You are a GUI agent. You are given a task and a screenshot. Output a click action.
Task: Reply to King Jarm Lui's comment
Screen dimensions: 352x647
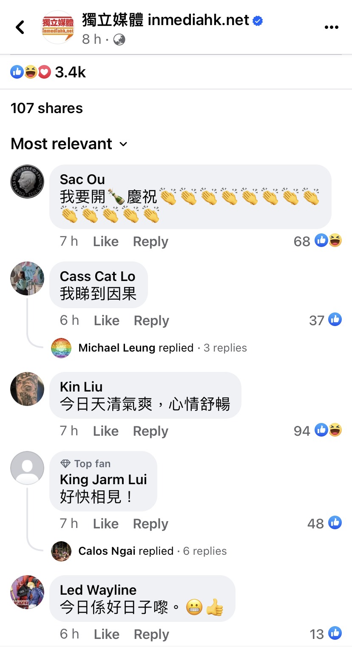coord(150,524)
